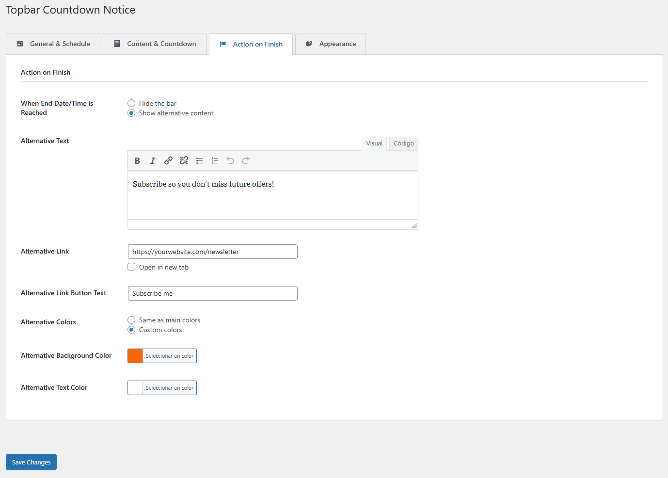Enable Open in new tab

(131, 267)
